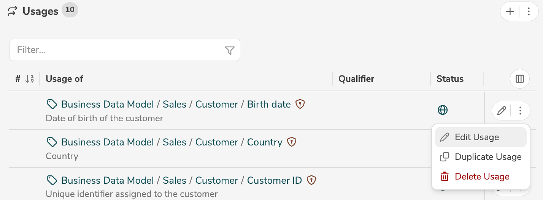Open the three-dot menu for Birth date row

pos(521,111)
